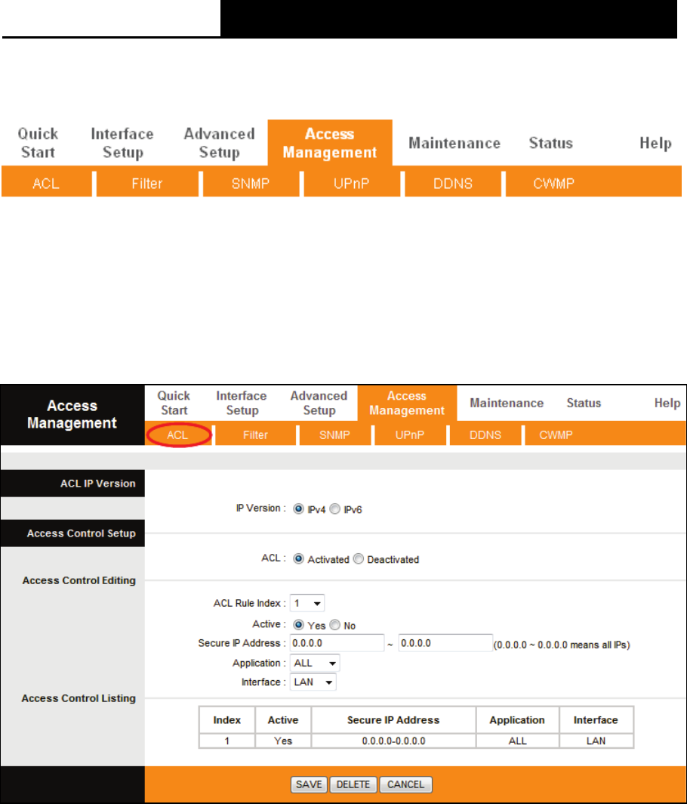Image resolution: width=687 pixels, height=804 pixels.
Task: Go to Interface Setup in the lower full-page menu
Action: pyautogui.click(x=242, y=403)
